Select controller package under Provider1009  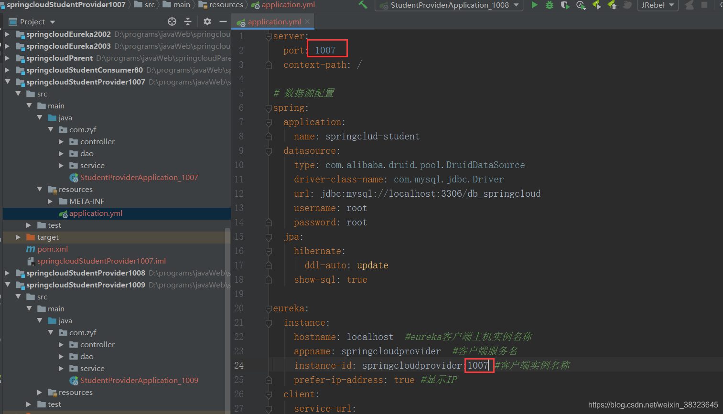point(97,344)
